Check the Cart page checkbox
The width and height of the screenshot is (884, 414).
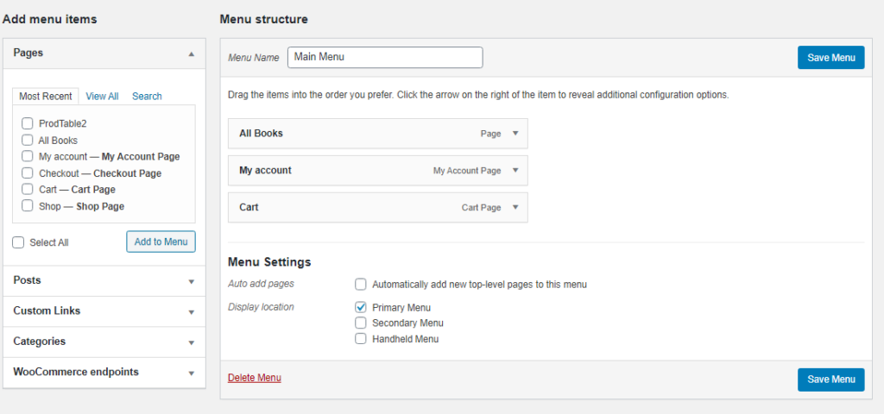(27, 189)
